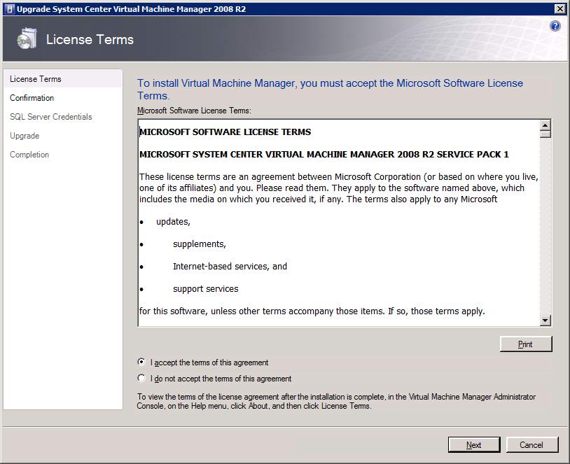The height and width of the screenshot is (464, 570).
Task: Click the 'Internet-based services, and' bullet
Action: (x=230, y=267)
